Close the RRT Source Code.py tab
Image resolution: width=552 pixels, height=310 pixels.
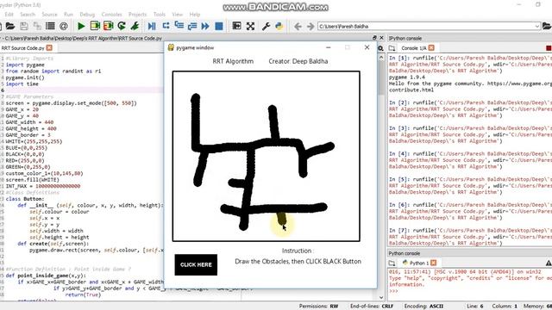49,48
